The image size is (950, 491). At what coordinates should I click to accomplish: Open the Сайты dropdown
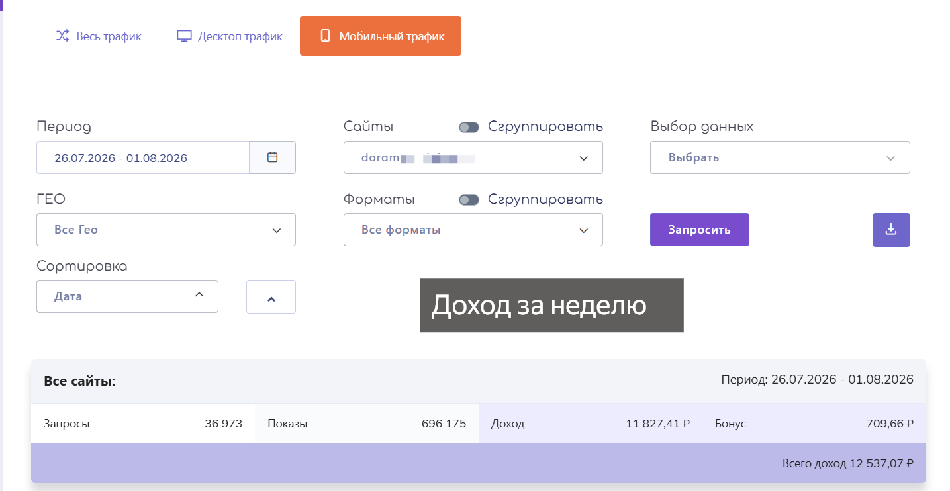(473, 157)
